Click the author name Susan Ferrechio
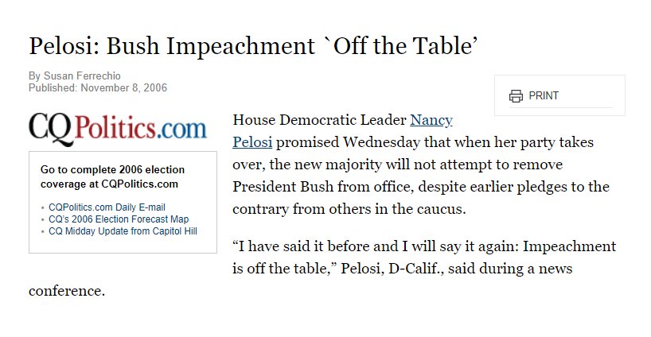The width and height of the screenshot is (651, 337). [x=82, y=76]
